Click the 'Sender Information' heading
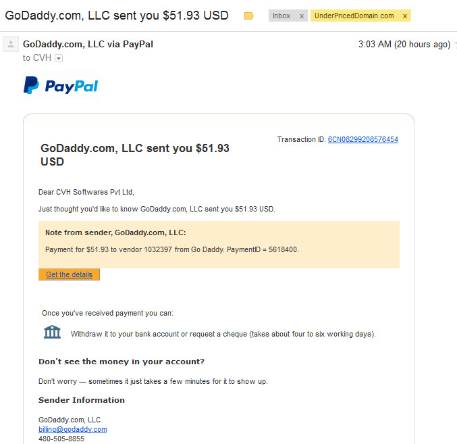Viewport: 457px width, 444px height. click(x=82, y=400)
